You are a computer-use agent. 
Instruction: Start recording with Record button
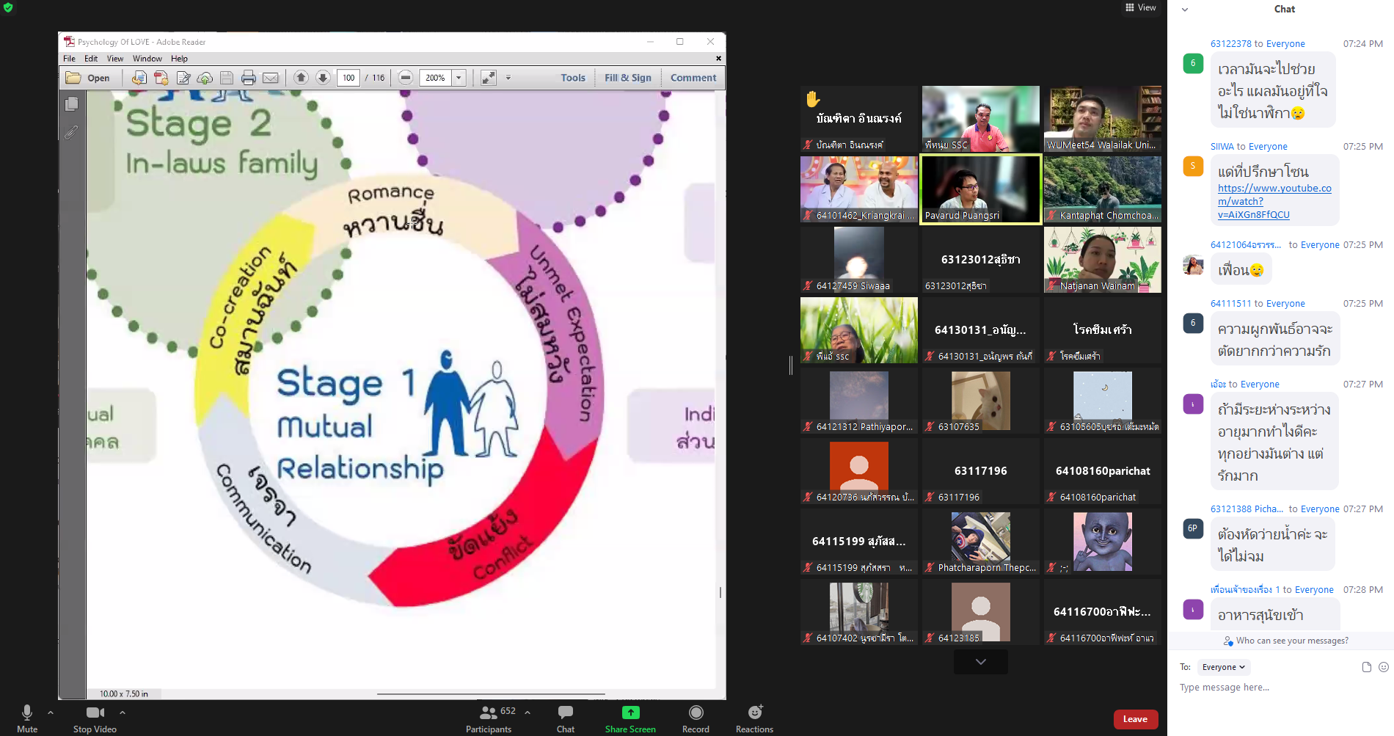click(x=696, y=718)
